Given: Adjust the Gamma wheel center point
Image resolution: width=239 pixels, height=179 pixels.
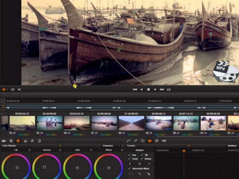Looking at the screenshot, I should coord(44,167).
